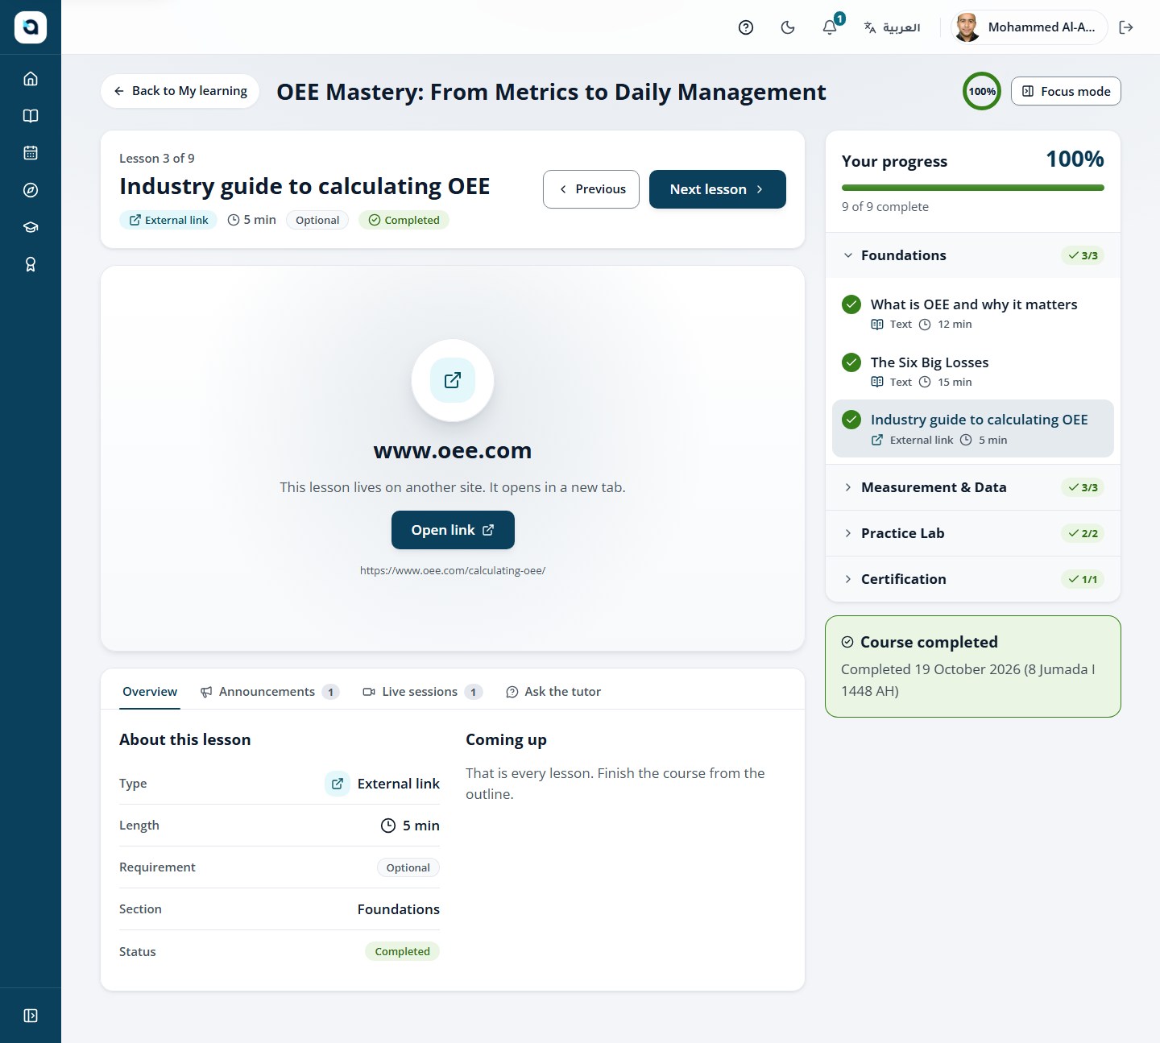
Task: Click the 100% circular progress ring
Action: click(x=982, y=91)
